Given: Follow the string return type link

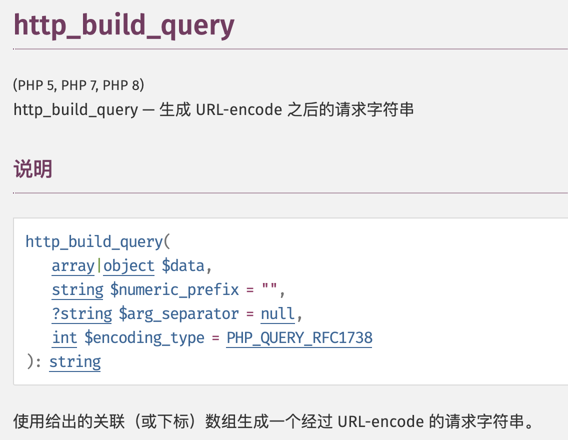Looking at the screenshot, I should tap(75, 362).
